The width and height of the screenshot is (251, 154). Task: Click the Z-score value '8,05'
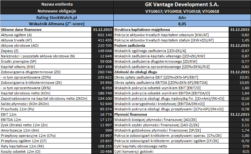tap(182, 24)
